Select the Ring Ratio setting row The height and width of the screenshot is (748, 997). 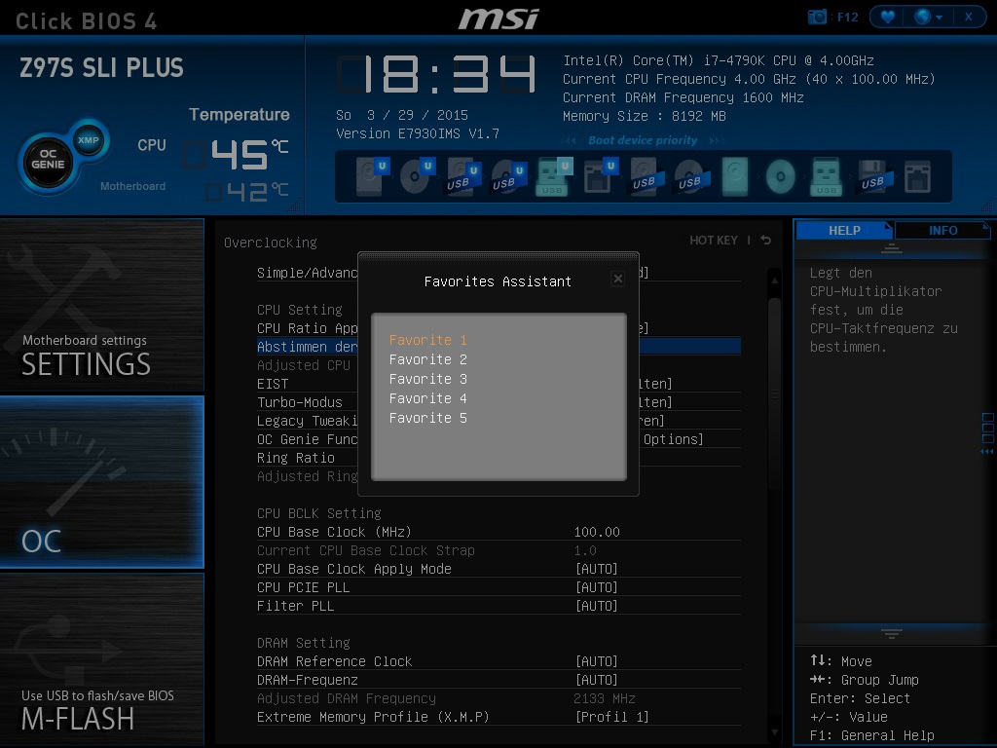click(x=498, y=458)
